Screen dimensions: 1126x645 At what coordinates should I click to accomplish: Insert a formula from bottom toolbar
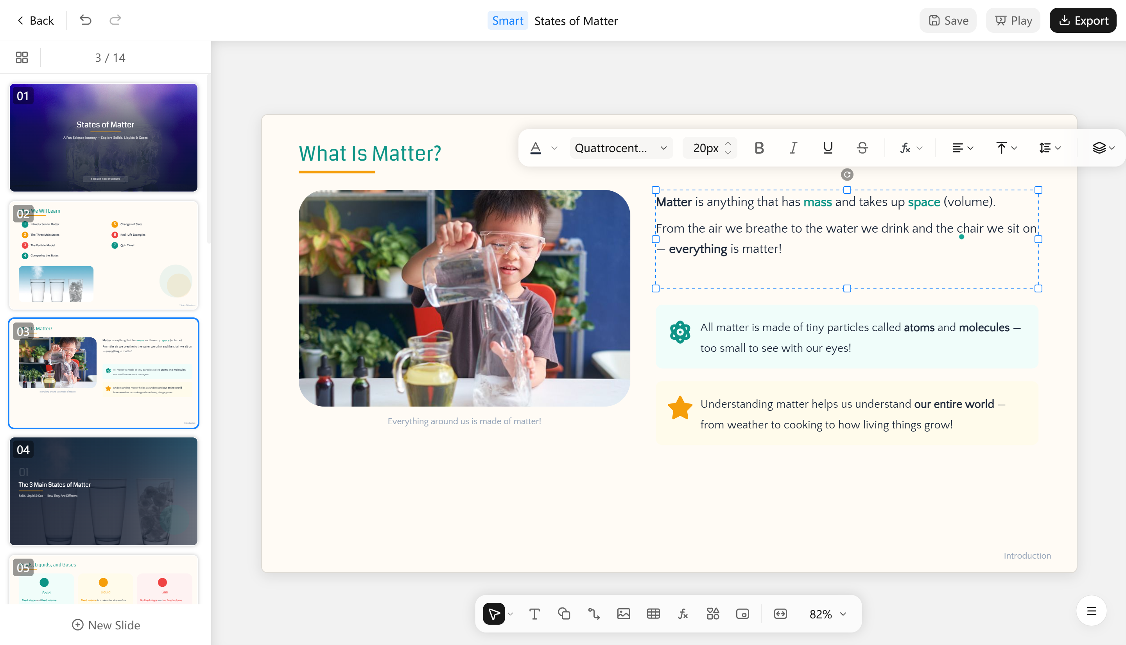click(683, 614)
